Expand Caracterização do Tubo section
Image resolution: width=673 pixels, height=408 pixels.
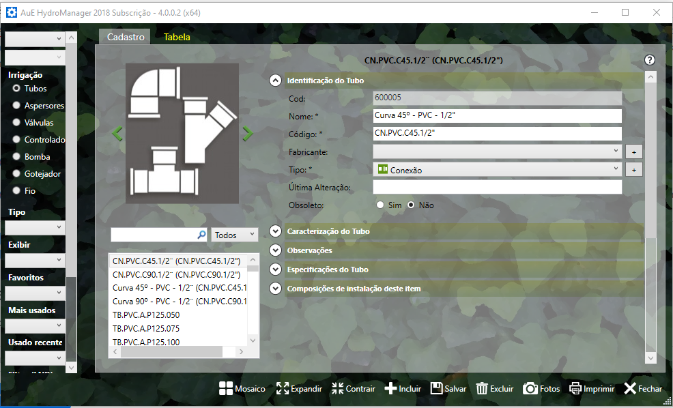pos(275,231)
